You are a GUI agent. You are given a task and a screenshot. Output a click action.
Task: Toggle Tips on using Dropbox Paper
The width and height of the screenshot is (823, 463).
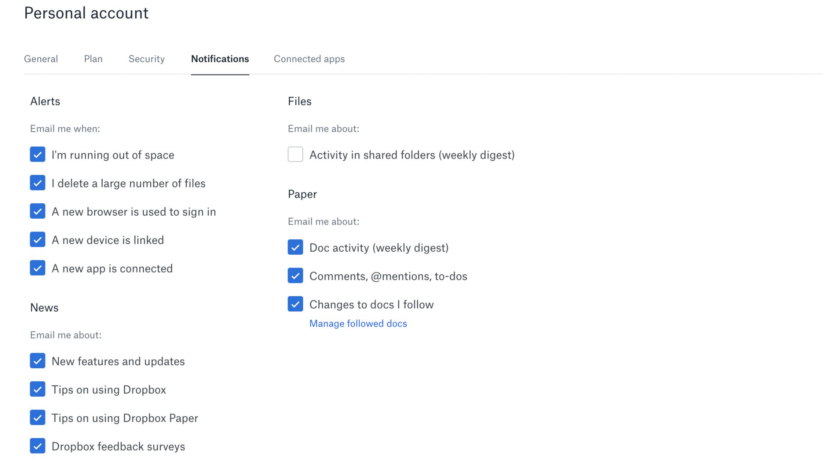[38, 418]
